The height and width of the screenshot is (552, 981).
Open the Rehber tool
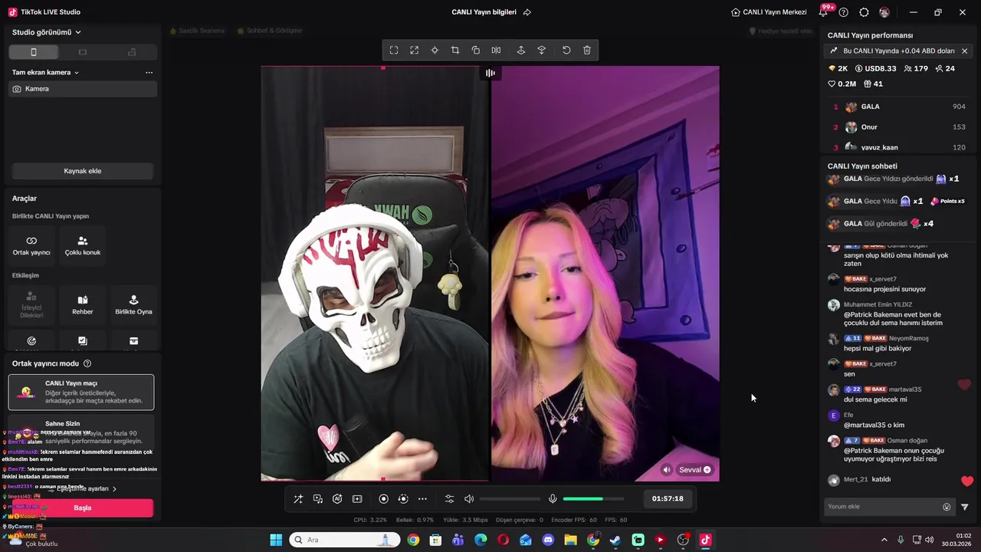click(x=83, y=304)
